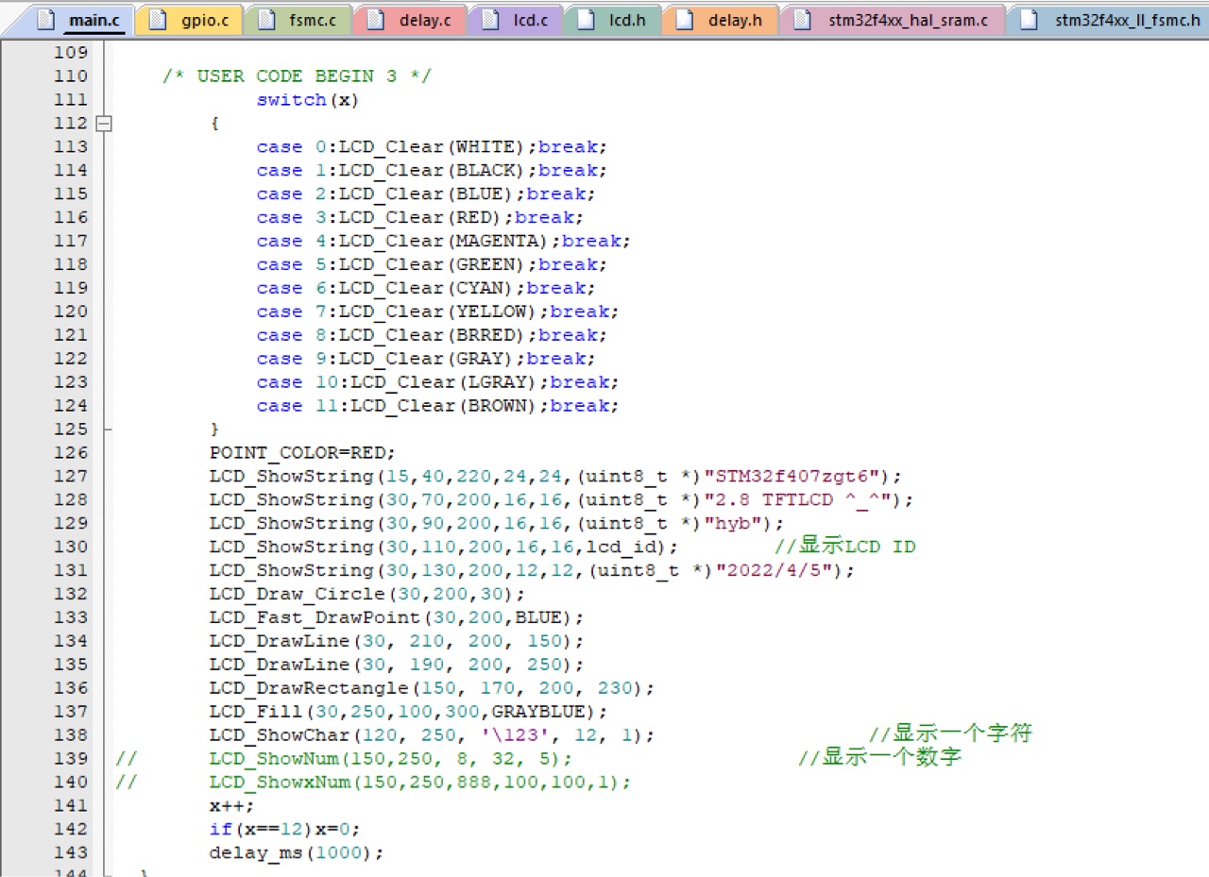Click the if(x==12)x=0; statement

[284, 830]
